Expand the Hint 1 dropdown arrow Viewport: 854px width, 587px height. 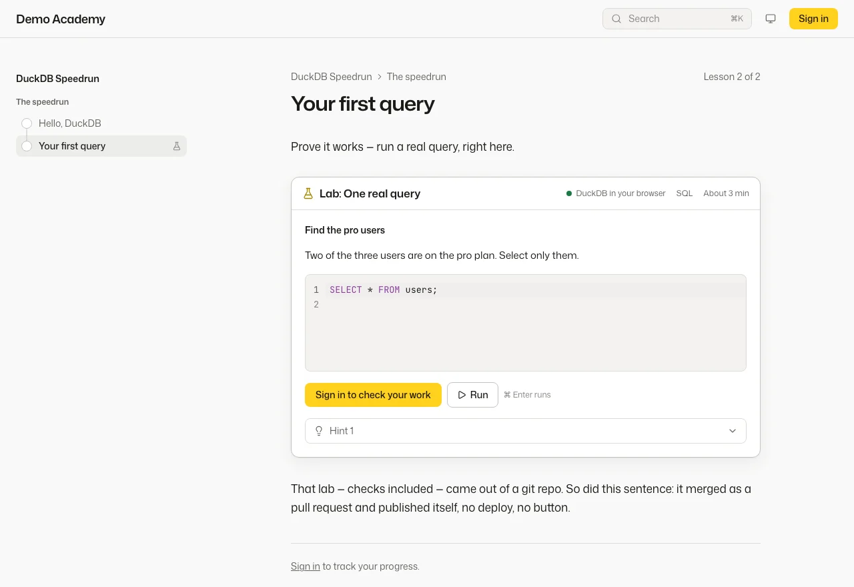pos(733,431)
